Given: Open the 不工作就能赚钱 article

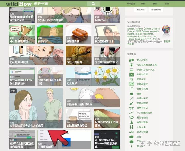Looking at the screenshot, I should [x=22, y=34].
